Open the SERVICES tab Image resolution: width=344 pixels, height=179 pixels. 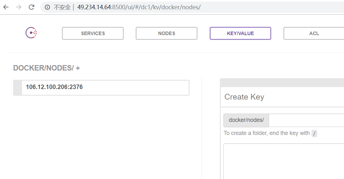93,33
